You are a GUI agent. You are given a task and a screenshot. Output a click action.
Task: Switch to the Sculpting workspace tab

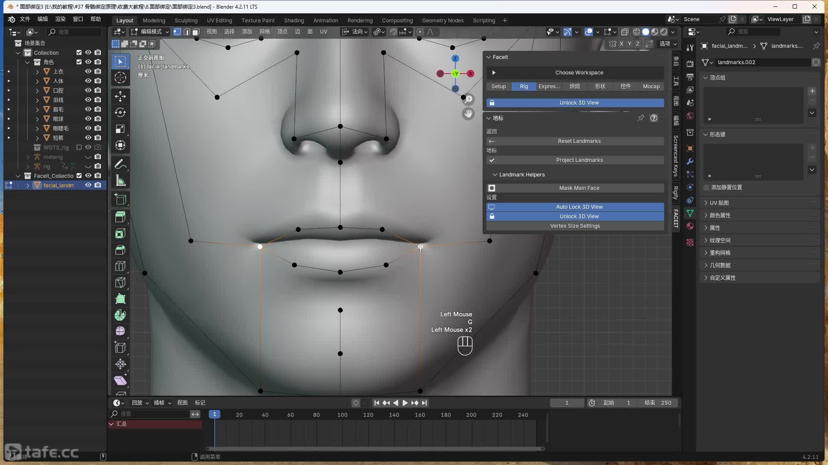pyautogui.click(x=186, y=20)
